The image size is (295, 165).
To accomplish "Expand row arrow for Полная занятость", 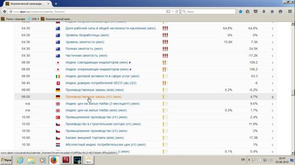I will (272, 49).
